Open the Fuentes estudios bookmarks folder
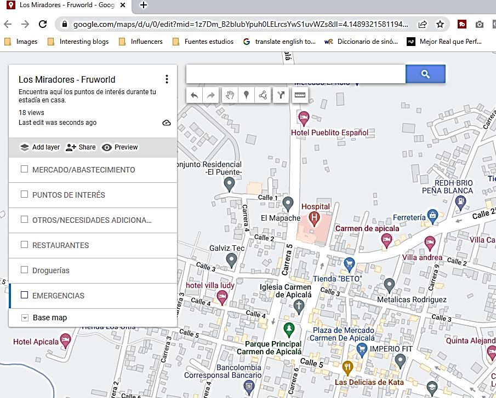Screen dimensions: 496x398 pyautogui.click(x=203, y=42)
